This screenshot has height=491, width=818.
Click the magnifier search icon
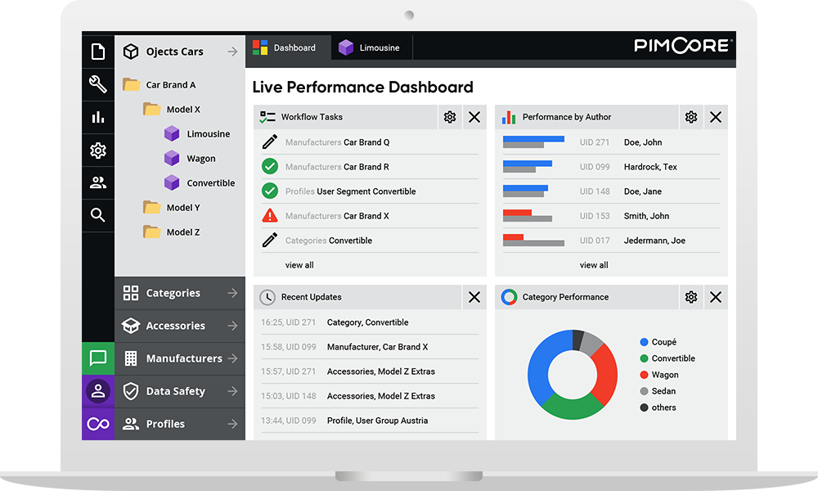click(x=97, y=214)
